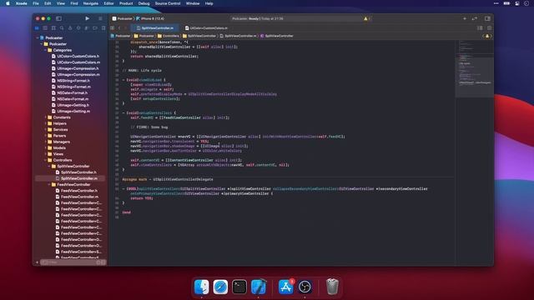Open SplitViewController.m jump bar segment
This screenshot has height=300, width=534.
click(x=238, y=36)
